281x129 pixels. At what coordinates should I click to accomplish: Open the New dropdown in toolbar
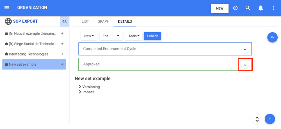coord(89,36)
